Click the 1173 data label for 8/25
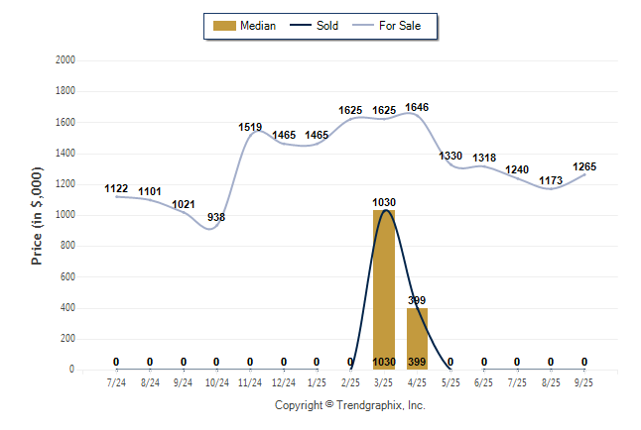641x430 pixels. click(x=551, y=180)
